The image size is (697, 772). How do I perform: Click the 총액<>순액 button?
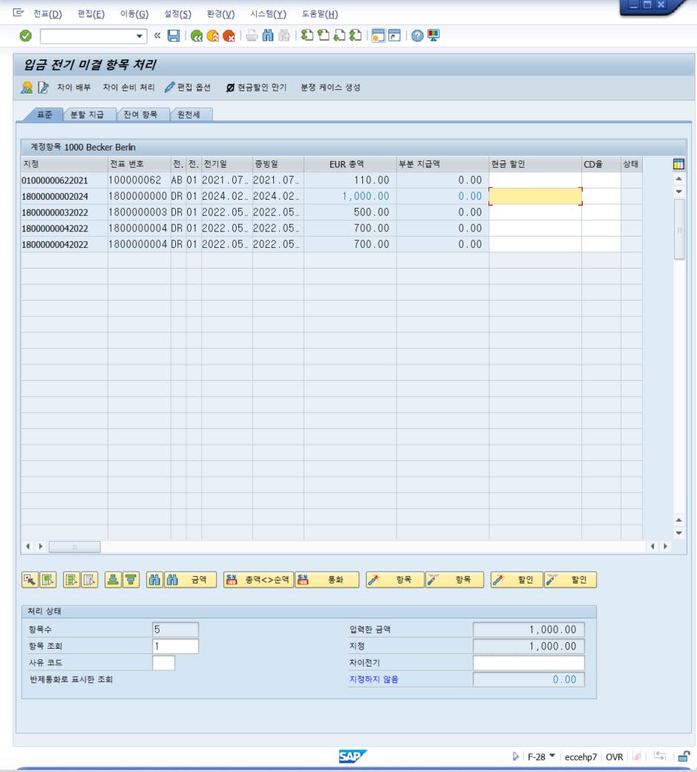click(258, 580)
